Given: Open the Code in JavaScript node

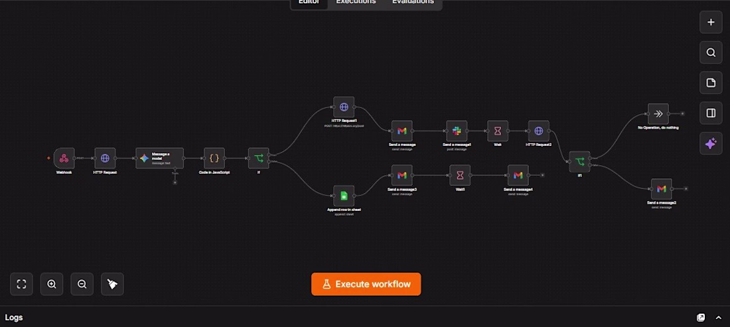Looking at the screenshot, I should (214, 158).
